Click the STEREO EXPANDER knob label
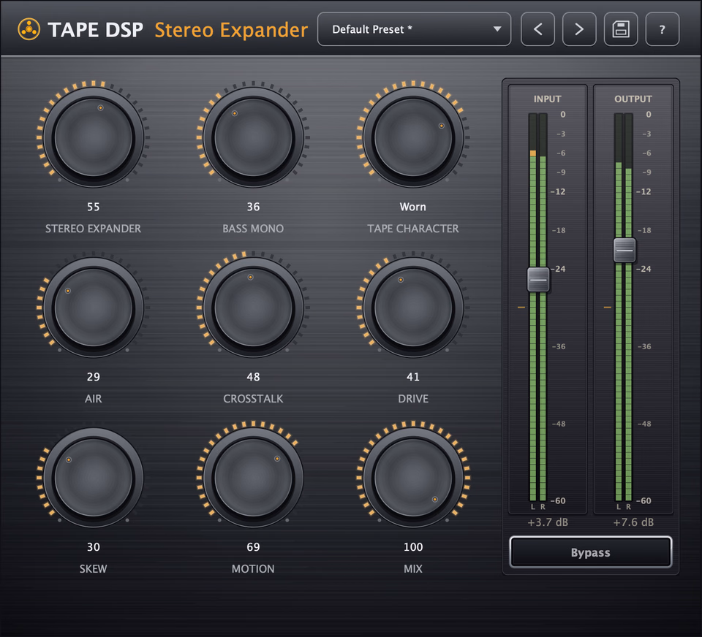This screenshot has width=702, height=637. tap(93, 229)
